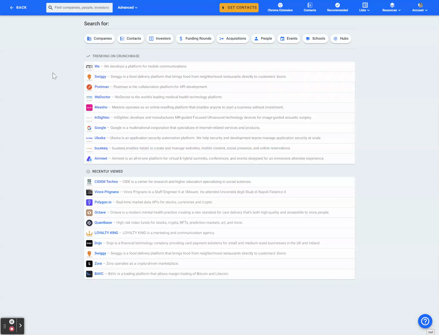This screenshot has width=439, height=335.
Task: Click the BACK button
Action: pos(18,7)
